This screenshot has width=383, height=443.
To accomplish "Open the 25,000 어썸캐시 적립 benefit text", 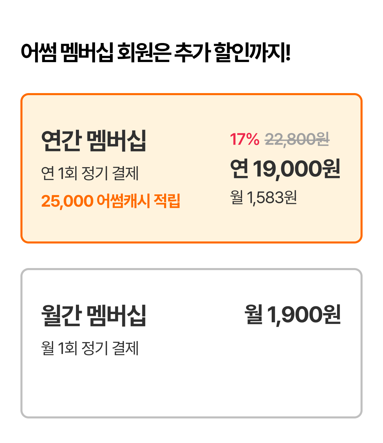I will 110,201.
